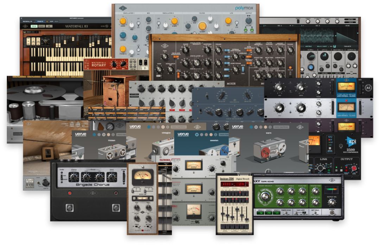
Task: Stomp the right footswitch on Brigade Chorus
Action: tap(116, 207)
